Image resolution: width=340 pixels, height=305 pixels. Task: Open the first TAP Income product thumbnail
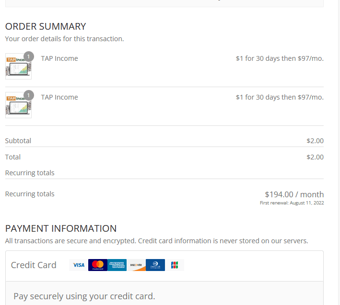pyautogui.click(x=18, y=67)
